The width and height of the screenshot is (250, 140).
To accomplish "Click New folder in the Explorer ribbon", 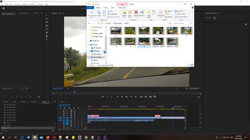I will (149, 14).
